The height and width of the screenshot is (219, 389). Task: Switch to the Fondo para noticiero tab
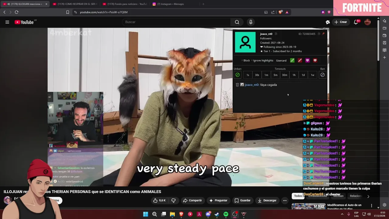click(125, 4)
